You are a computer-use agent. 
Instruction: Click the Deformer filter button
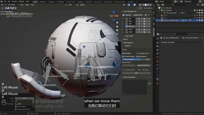click(138, 15)
